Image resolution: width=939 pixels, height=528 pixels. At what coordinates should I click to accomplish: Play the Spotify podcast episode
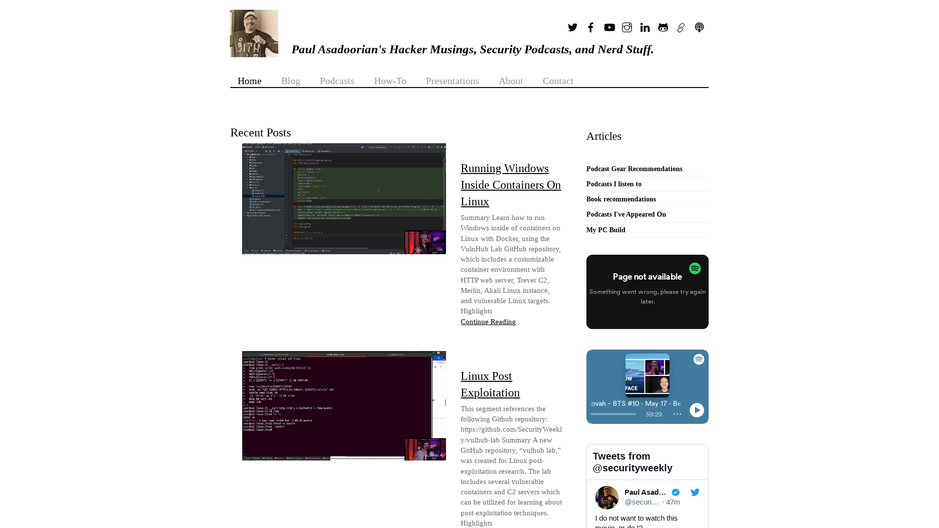coord(696,410)
